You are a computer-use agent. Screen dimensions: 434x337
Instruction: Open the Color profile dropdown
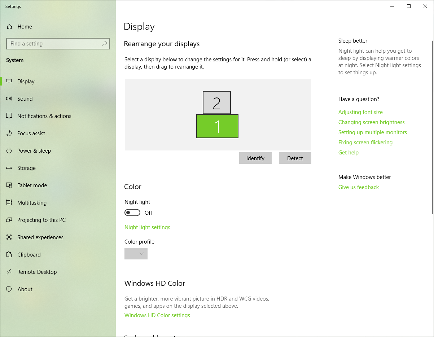136,254
